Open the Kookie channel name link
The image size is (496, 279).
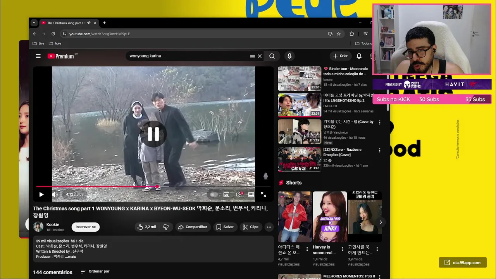click(x=53, y=225)
